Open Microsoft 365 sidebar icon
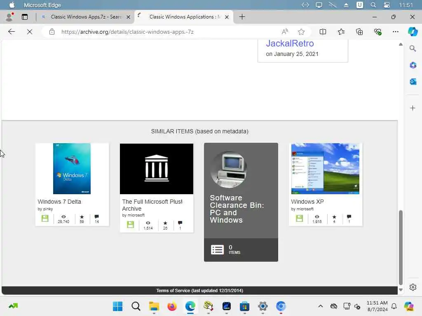Viewport: 422px width, 316px height. pos(413,65)
